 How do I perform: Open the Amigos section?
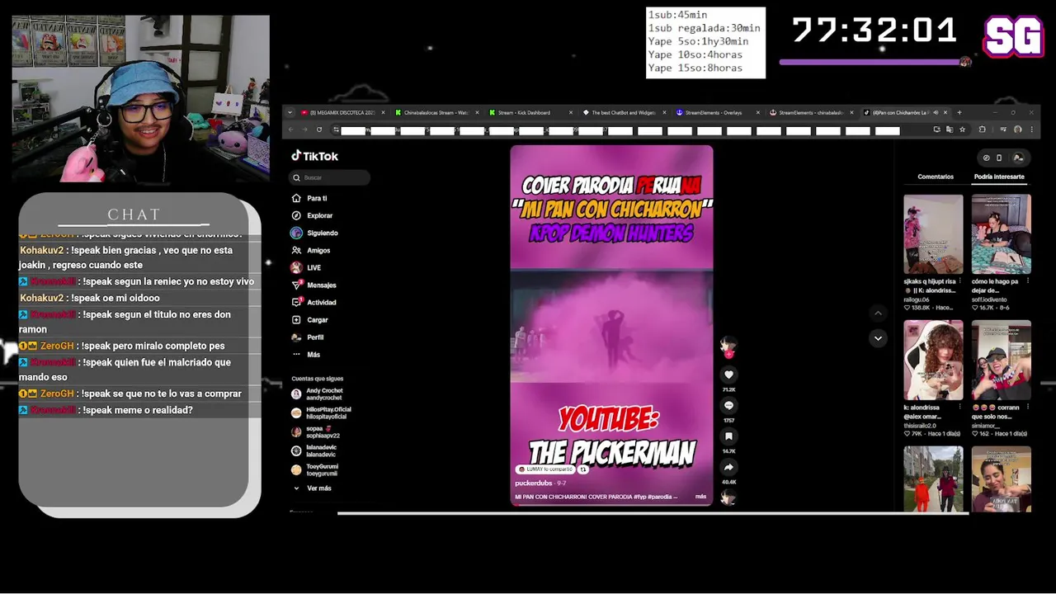[x=311, y=250]
